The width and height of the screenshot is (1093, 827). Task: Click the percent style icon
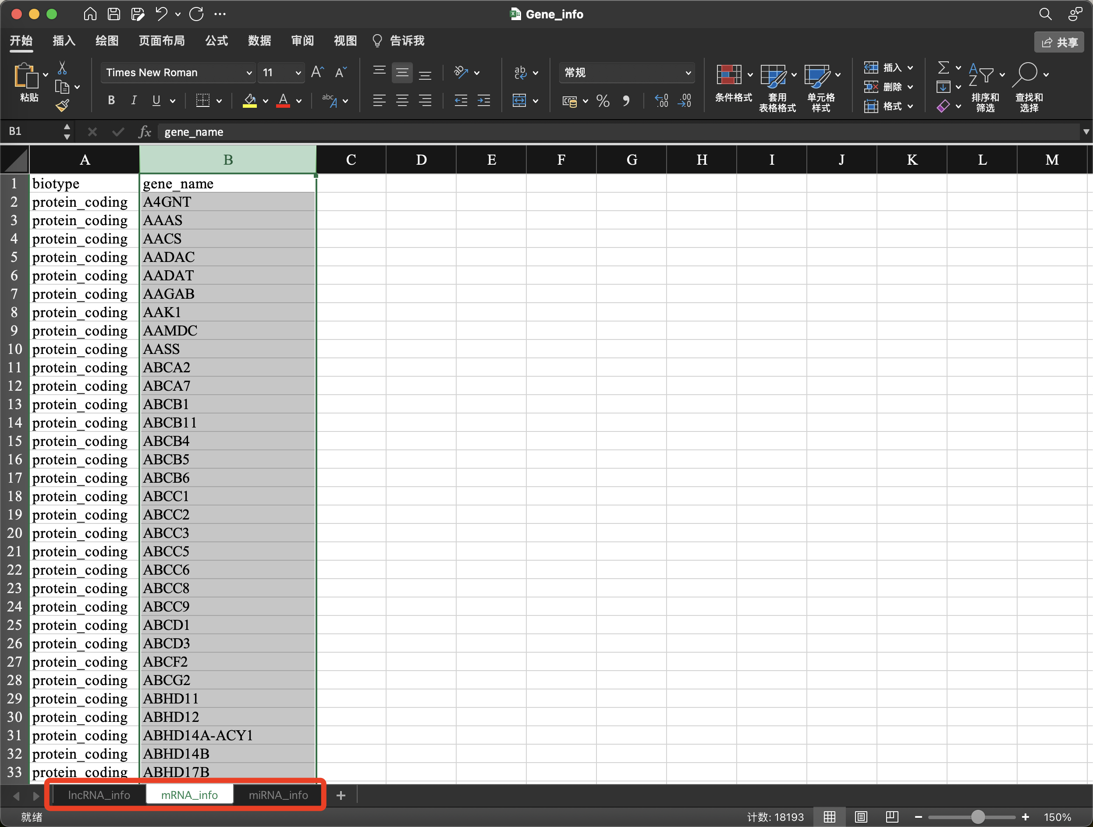coord(603,101)
